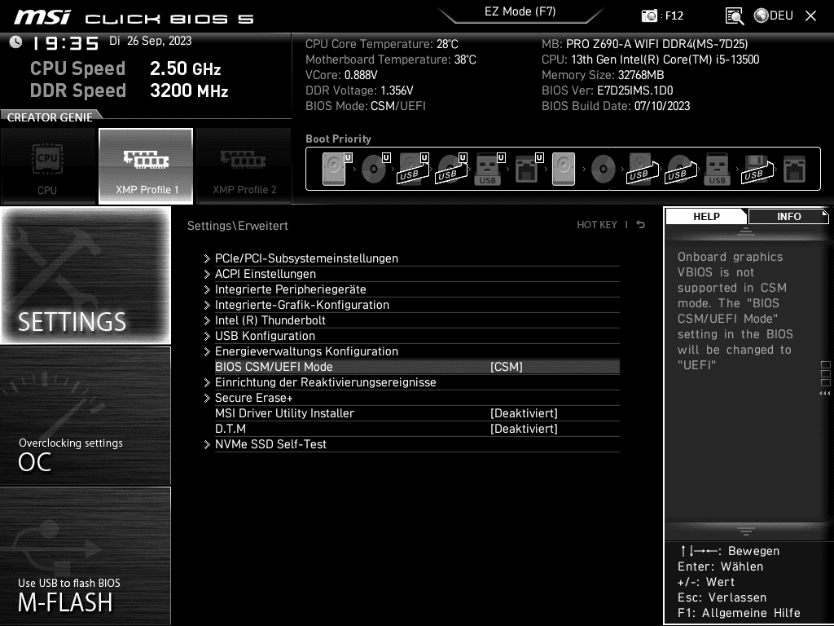Collapse help panel with triple-arrow icon
The width and height of the screenshot is (834, 626).
pyautogui.click(x=824, y=394)
